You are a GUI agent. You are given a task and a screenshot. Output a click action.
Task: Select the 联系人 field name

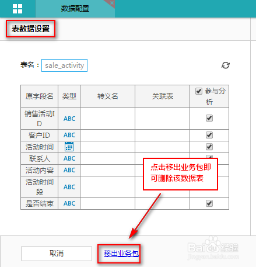click(x=40, y=158)
